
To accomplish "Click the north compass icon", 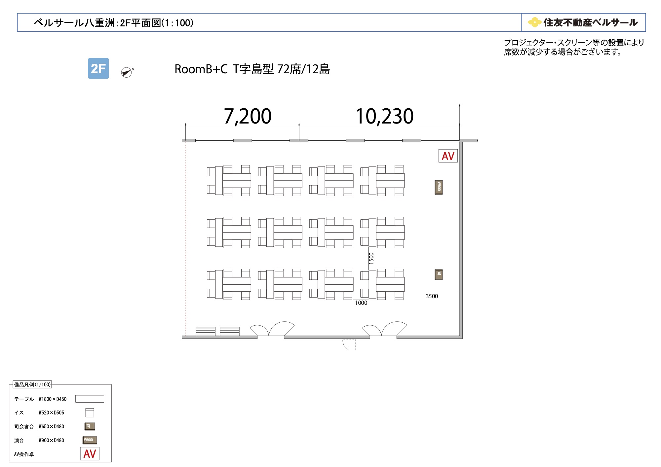I will click(127, 72).
